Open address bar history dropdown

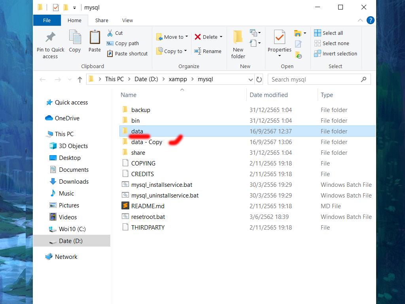[x=250, y=80]
